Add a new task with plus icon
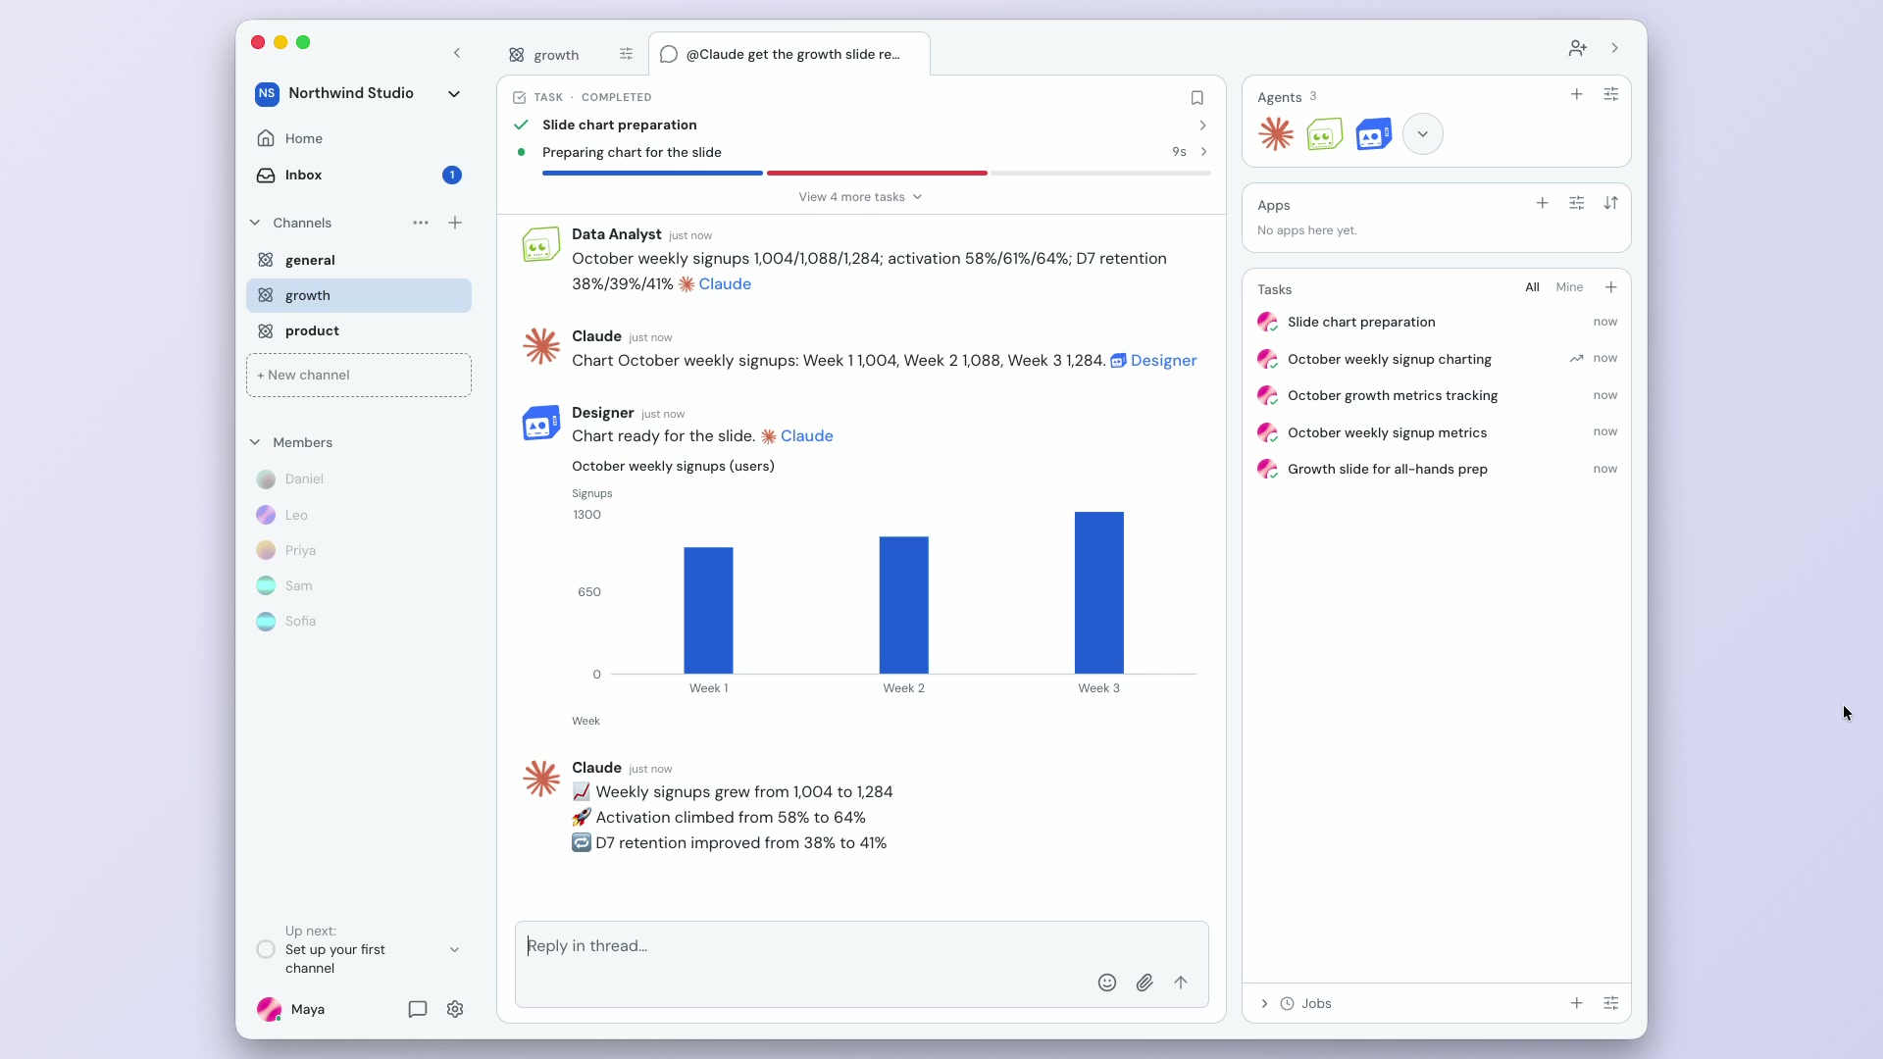The image size is (1883, 1059). pos(1610,287)
